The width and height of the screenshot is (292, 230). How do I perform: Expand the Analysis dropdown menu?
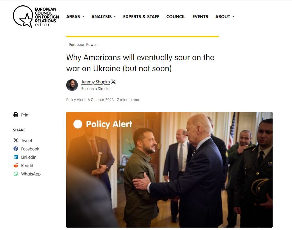click(104, 17)
